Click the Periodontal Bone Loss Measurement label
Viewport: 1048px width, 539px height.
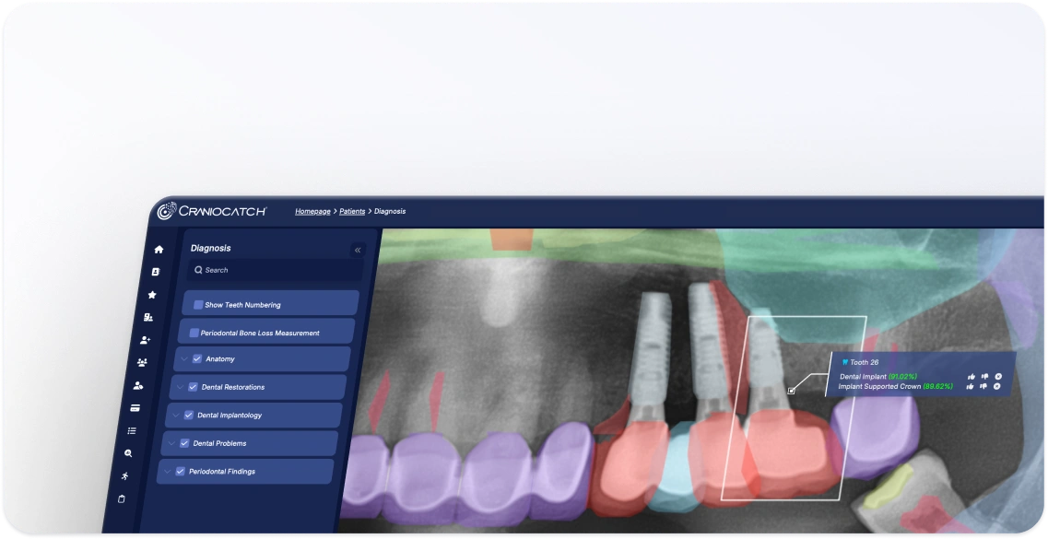(x=260, y=333)
